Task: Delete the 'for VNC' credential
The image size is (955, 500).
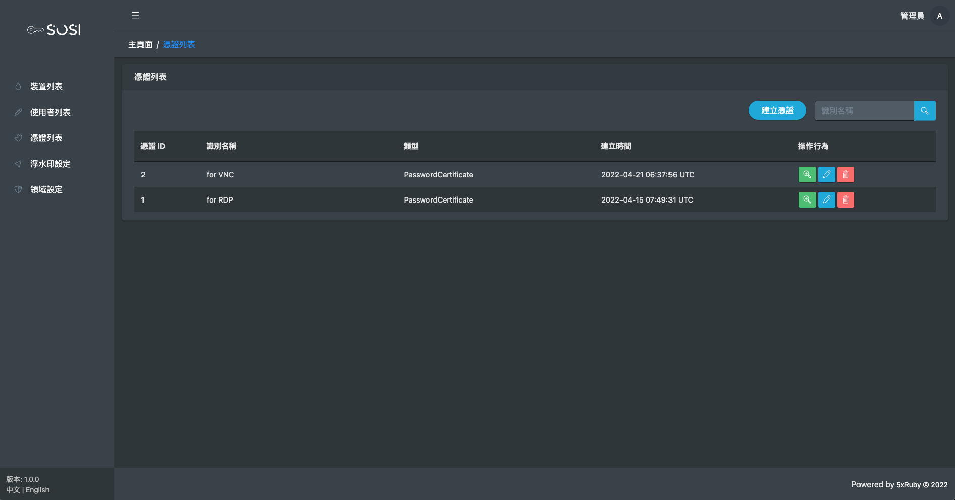Action: [845, 175]
